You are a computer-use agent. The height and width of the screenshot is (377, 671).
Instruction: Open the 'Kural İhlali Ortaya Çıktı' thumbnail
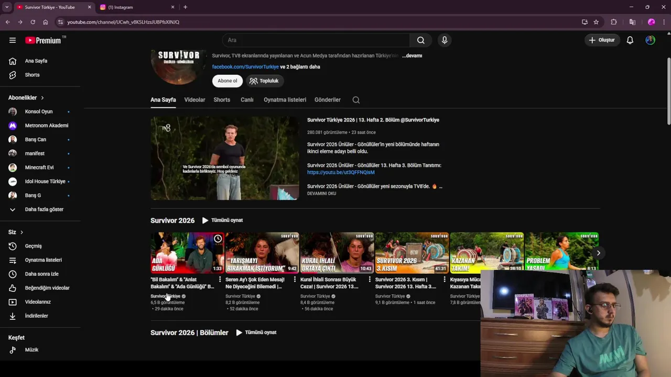(337, 253)
